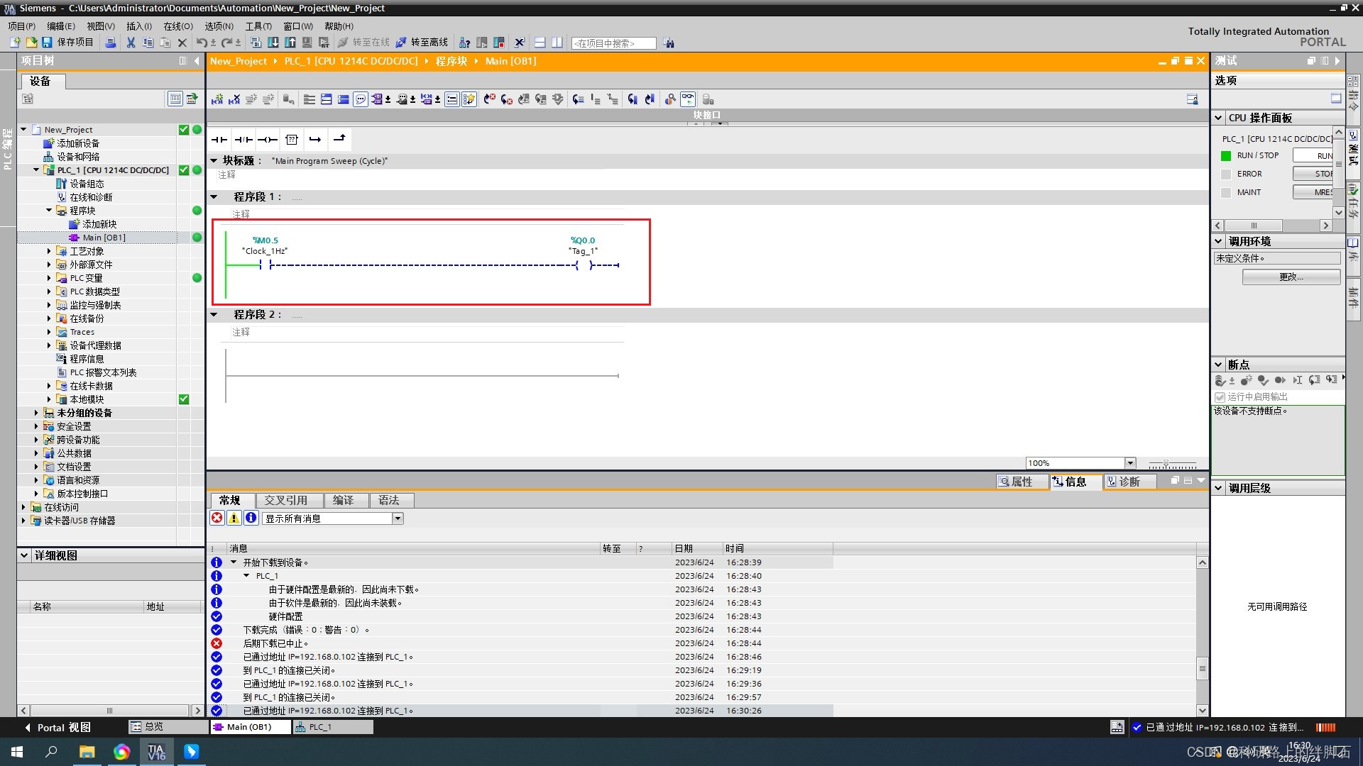Viewport: 1363px width, 766px height.
Task: Download to device icon
Action: tap(273, 43)
